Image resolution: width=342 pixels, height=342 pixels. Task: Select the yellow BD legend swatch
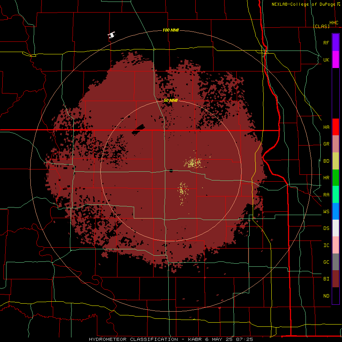click(336, 161)
